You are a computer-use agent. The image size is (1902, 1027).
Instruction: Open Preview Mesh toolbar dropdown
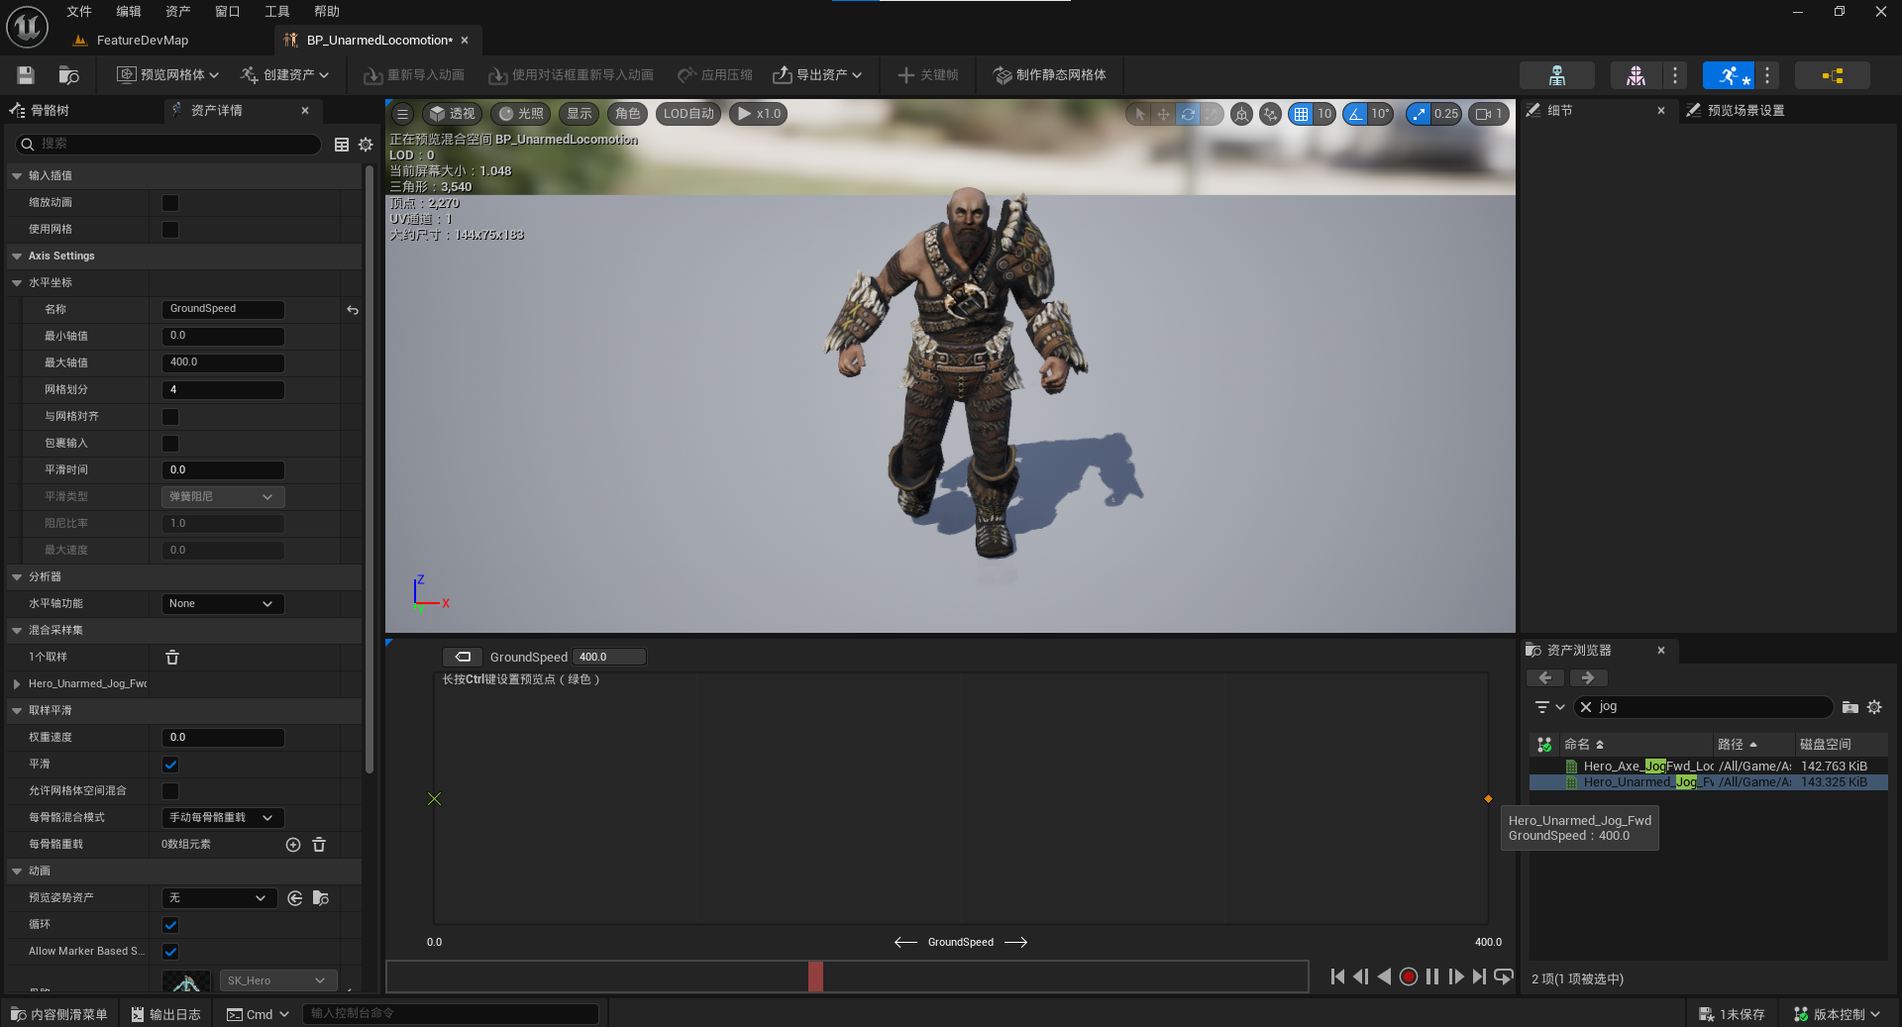point(167,75)
